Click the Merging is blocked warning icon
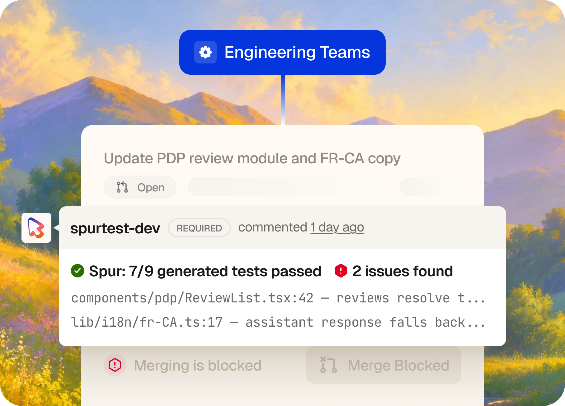The width and height of the screenshot is (565, 406). coord(115,365)
